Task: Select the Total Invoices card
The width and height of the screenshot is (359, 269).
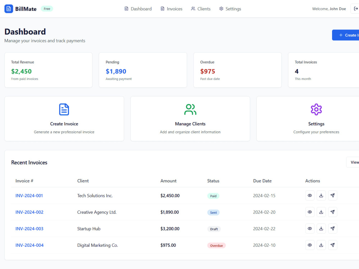Action: coord(323,70)
